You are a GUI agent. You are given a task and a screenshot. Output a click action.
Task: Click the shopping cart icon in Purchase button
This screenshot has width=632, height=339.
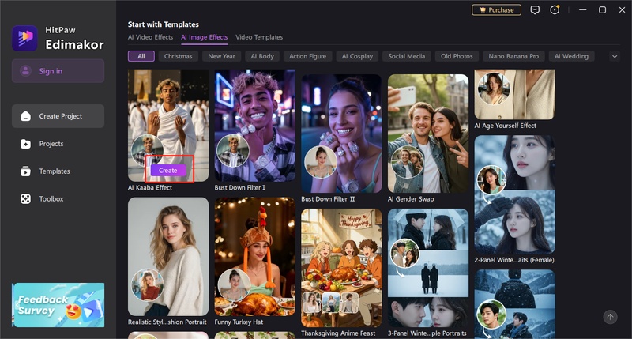[483, 10]
